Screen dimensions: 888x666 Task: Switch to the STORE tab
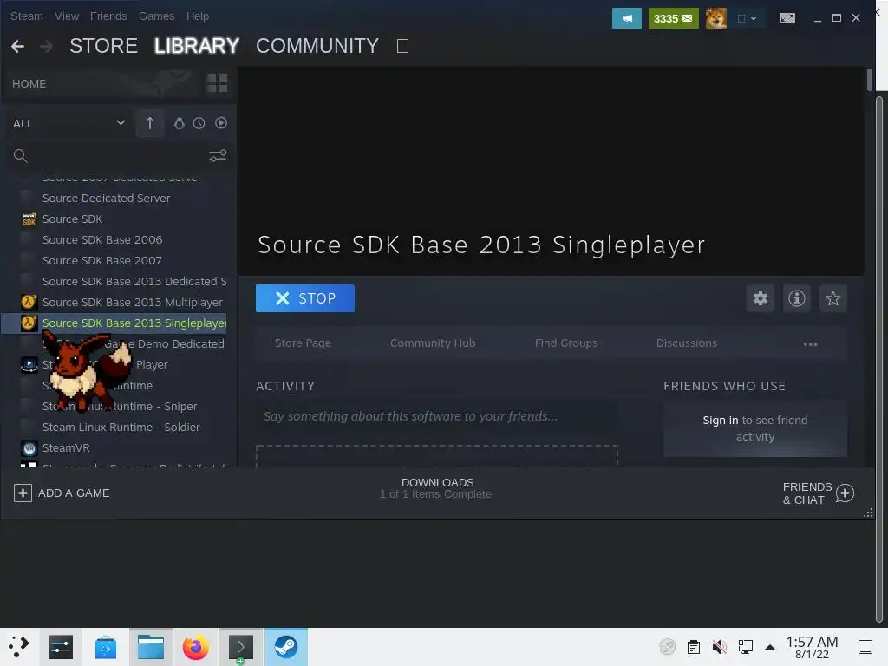(104, 46)
